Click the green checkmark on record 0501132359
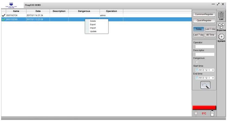 click(x=3, y=19)
